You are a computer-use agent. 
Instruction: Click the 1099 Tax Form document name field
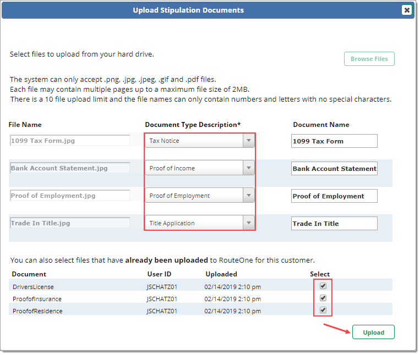click(x=334, y=141)
